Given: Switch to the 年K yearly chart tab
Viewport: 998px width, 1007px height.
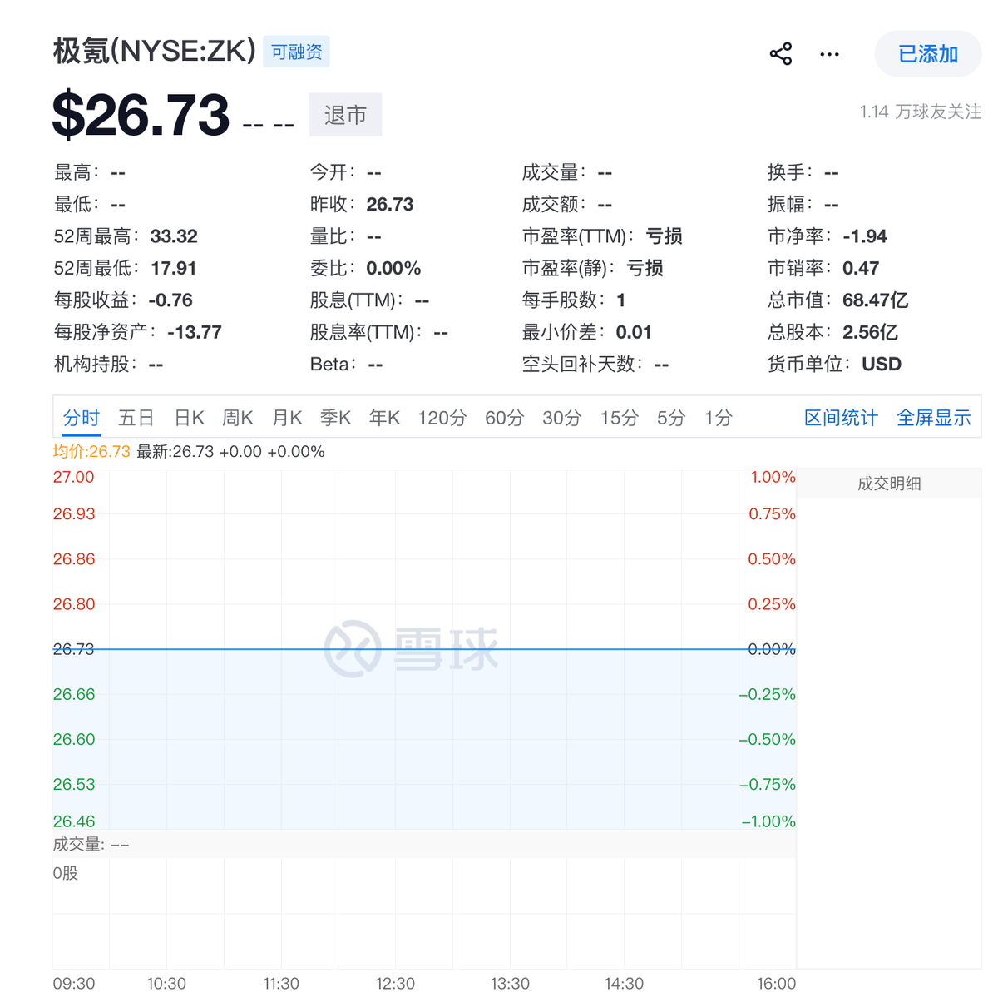Looking at the screenshot, I should click(x=384, y=419).
